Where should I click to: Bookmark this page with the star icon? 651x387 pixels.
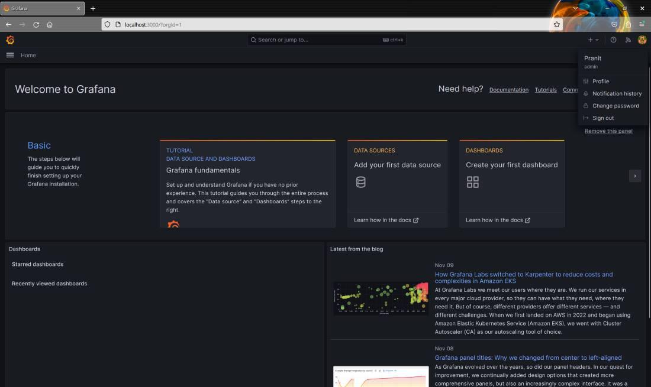pyautogui.click(x=556, y=24)
